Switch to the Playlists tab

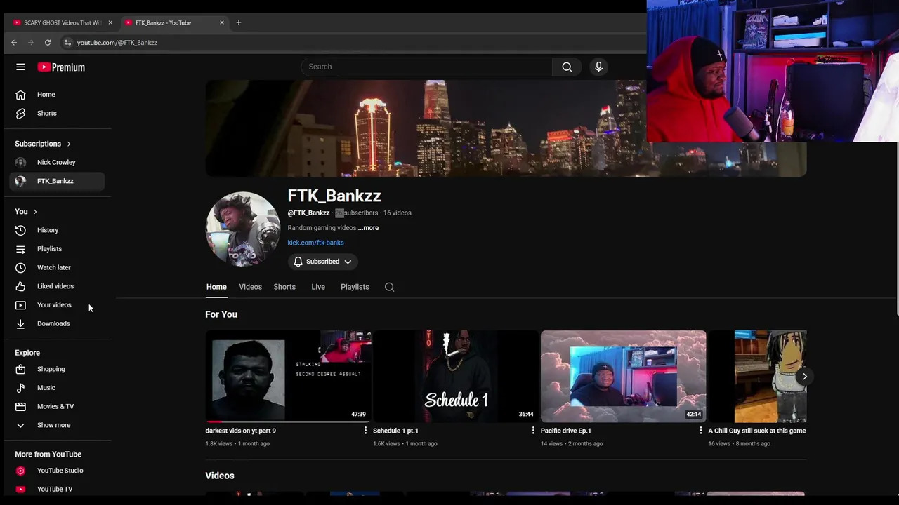point(355,287)
